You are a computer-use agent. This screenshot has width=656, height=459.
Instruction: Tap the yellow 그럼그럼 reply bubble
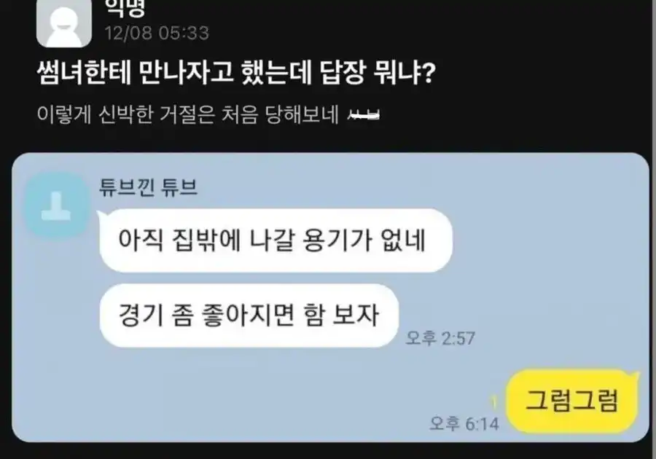tap(571, 401)
